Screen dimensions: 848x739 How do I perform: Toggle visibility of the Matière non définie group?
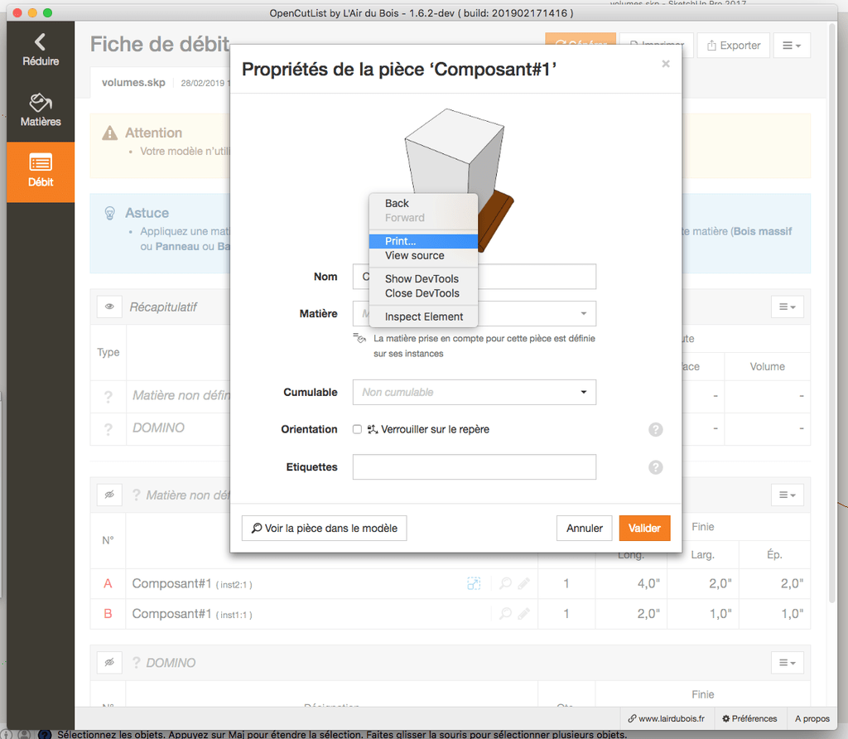pyautogui.click(x=109, y=495)
